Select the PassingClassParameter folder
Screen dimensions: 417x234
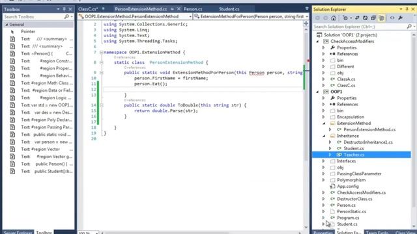(359, 174)
